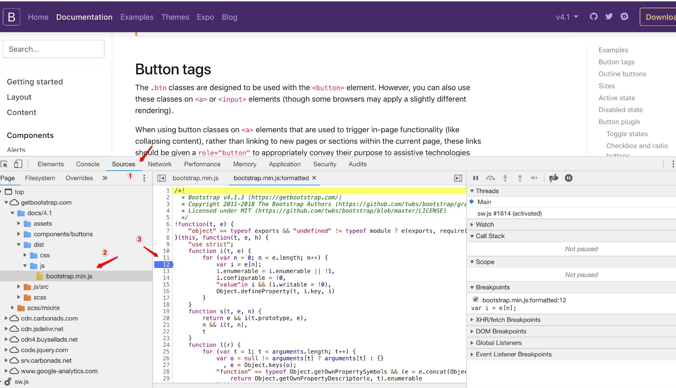Switch to the Console tab

coord(88,164)
